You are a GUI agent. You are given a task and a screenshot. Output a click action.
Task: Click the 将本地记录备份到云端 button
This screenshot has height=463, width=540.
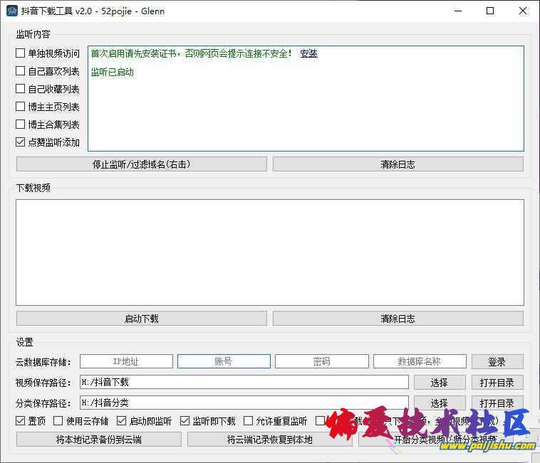pyautogui.click(x=99, y=440)
